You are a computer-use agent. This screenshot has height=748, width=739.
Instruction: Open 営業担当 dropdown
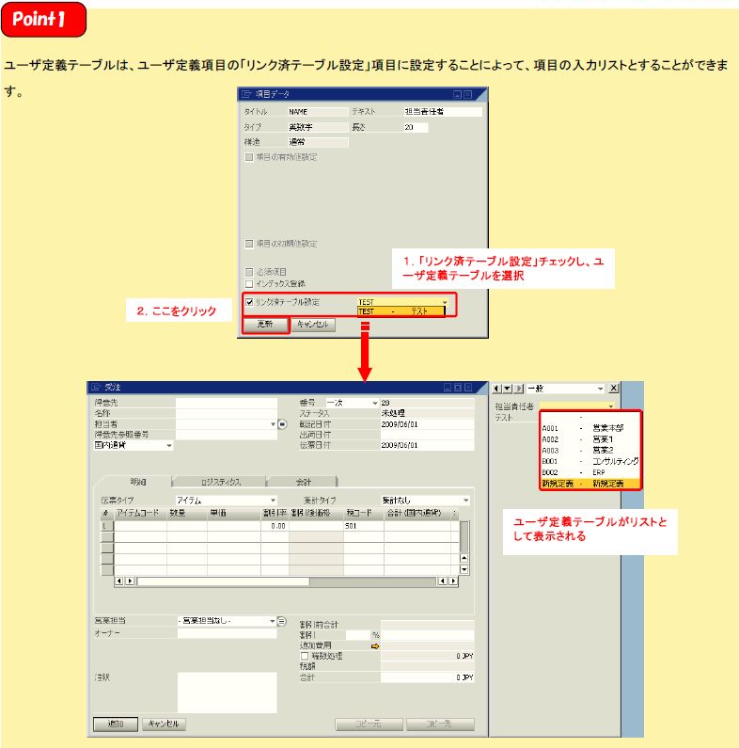pos(273,621)
